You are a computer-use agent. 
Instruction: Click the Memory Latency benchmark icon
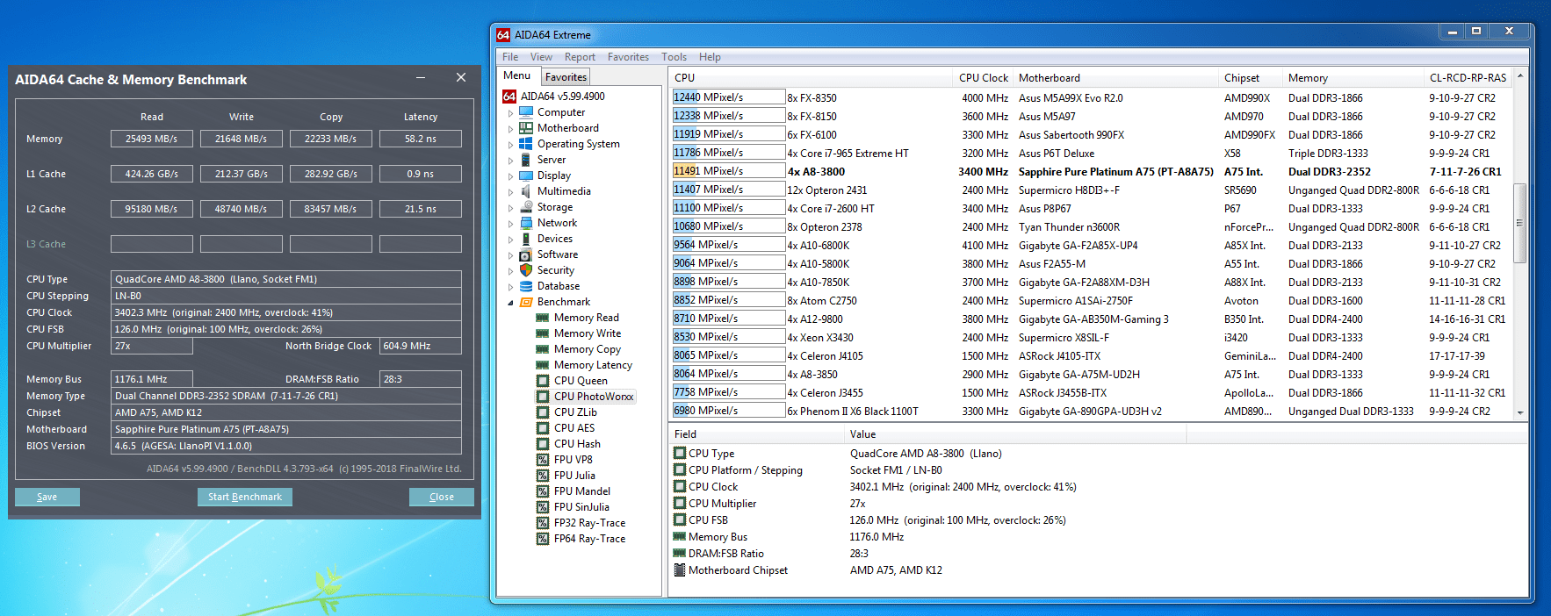pyautogui.click(x=543, y=365)
